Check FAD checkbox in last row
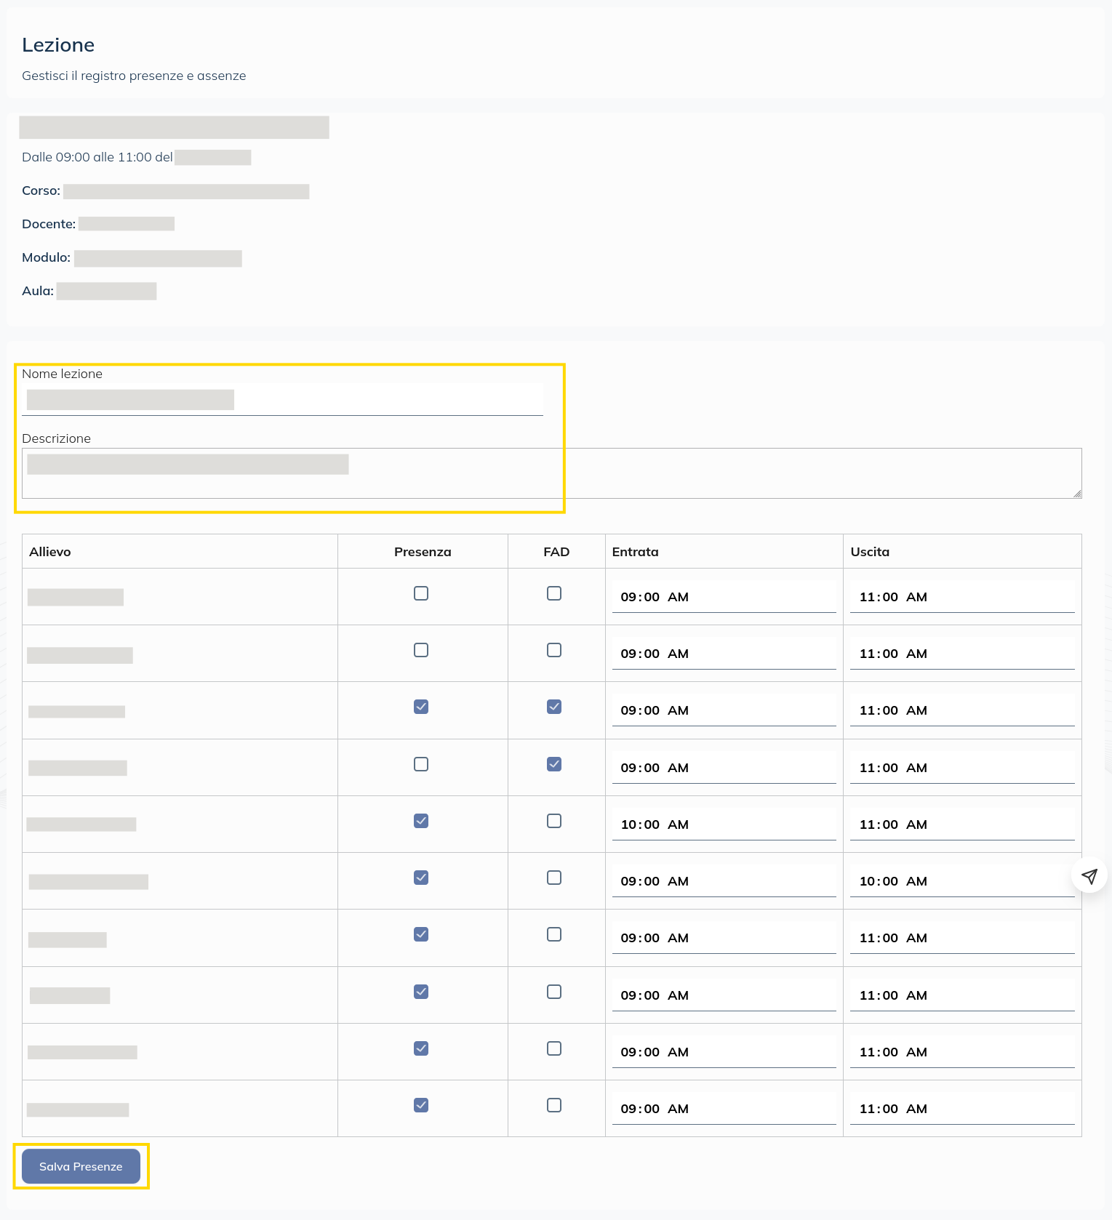1112x1220 pixels. click(554, 1105)
